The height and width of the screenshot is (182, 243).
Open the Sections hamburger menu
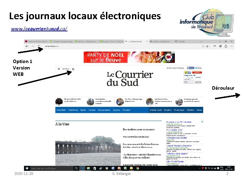(63, 69)
